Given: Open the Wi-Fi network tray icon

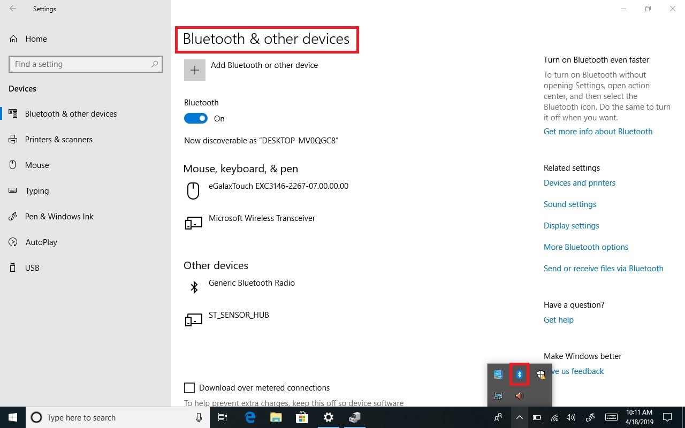Looking at the screenshot, I should pyautogui.click(x=554, y=417).
